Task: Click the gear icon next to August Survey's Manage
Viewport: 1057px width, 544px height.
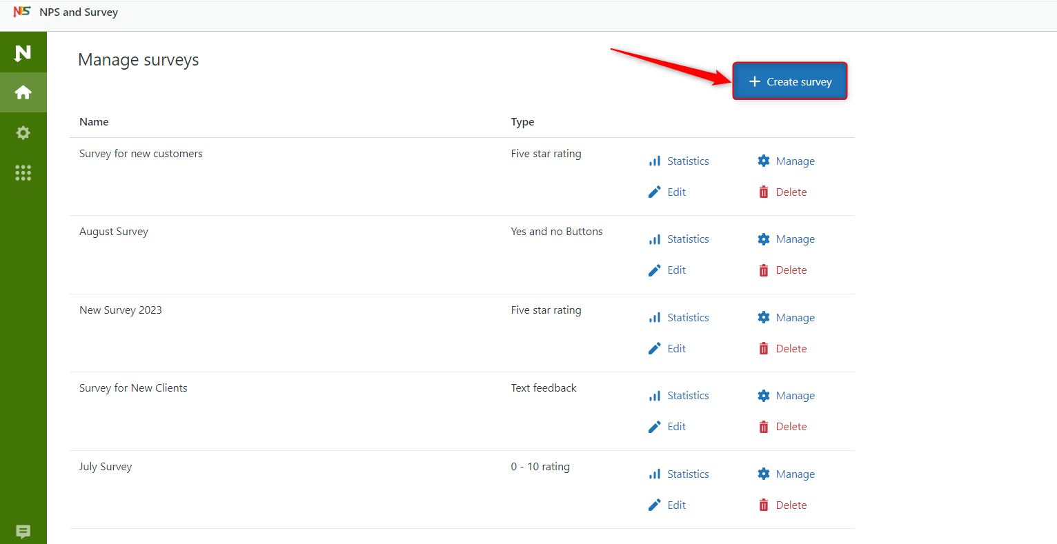Action: [x=763, y=239]
